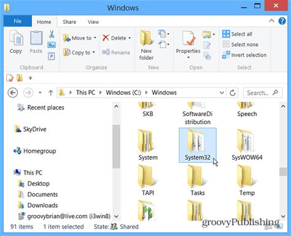The height and width of the screenshot is (236, 291).
Task: Select the TAPI folder
Action: click(x=148, y=181)
